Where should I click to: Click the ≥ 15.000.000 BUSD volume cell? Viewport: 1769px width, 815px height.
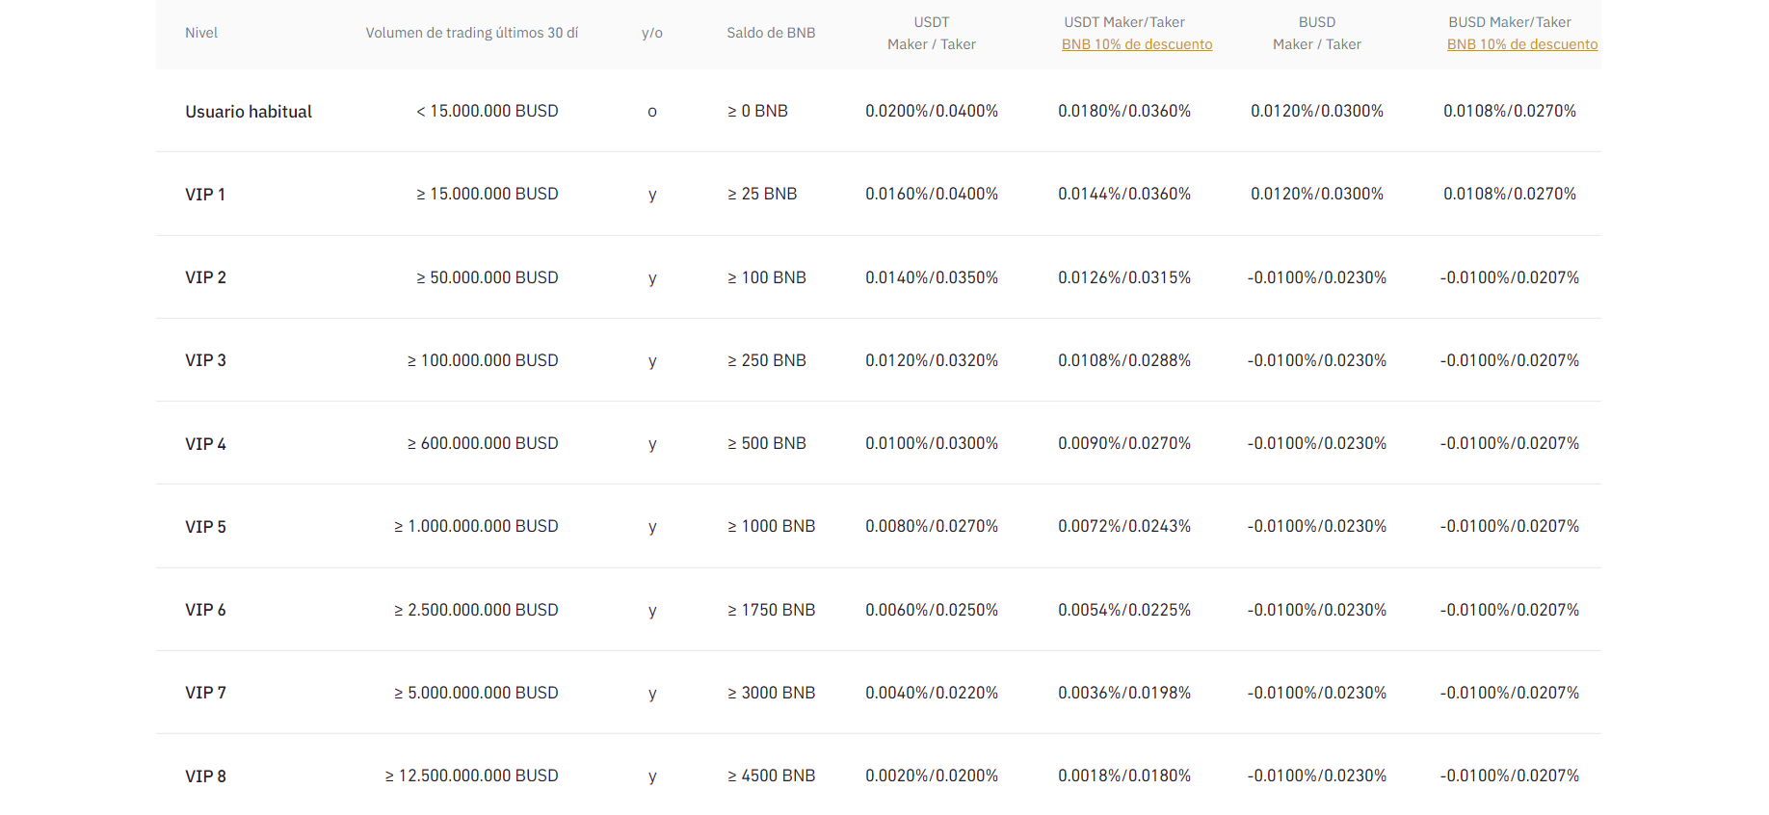[x=488, y=194]
